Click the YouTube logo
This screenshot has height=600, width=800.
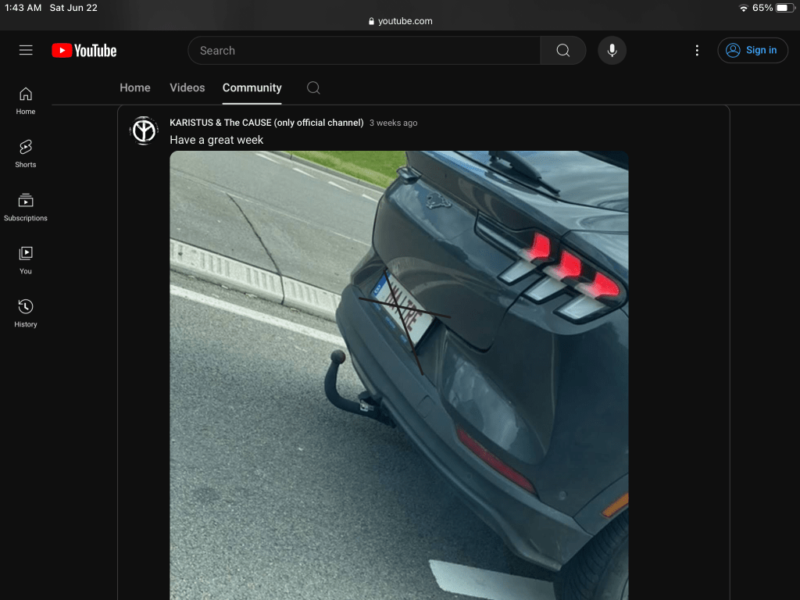point(84,50)
